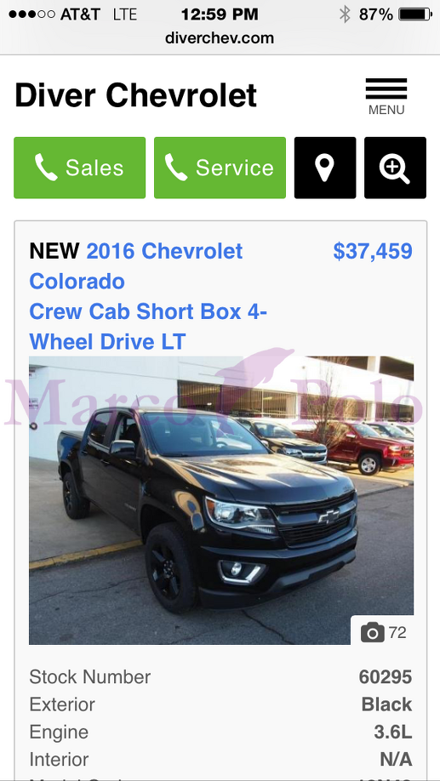Tap the Exterior Black detail row

(x=220, y=704)
